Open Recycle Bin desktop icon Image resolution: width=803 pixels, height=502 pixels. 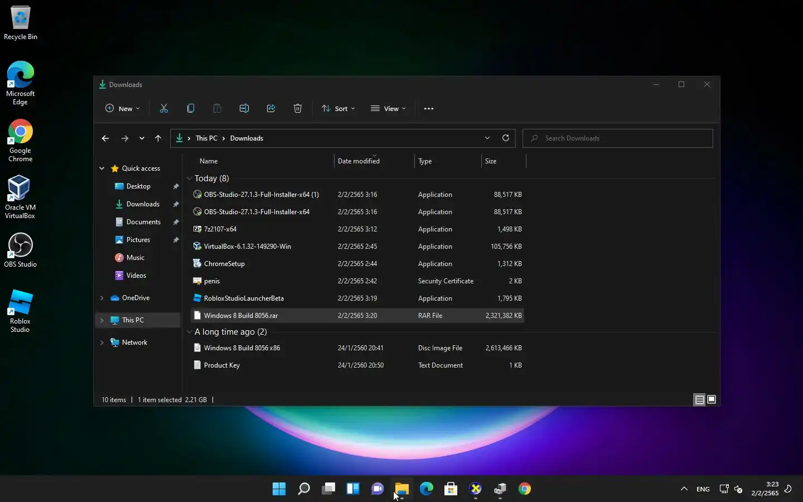(21, 23)
